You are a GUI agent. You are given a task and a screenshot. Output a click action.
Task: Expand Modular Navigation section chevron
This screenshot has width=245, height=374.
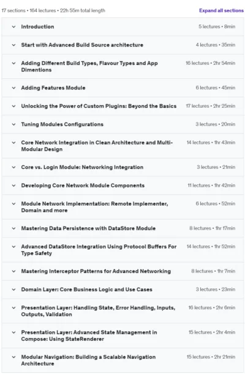tap(14, 357)
